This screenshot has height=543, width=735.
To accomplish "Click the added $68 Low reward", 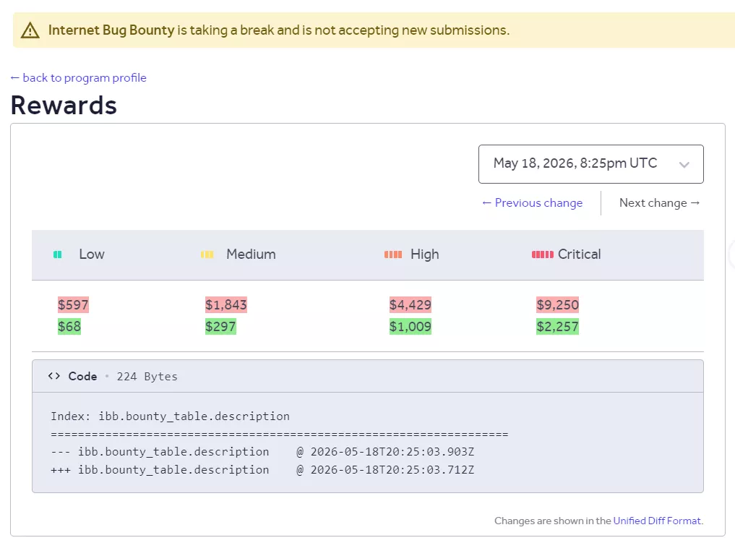I will tap(69, 326).
